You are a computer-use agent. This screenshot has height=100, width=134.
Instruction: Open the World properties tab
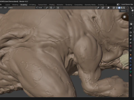[x=131, y=46]
